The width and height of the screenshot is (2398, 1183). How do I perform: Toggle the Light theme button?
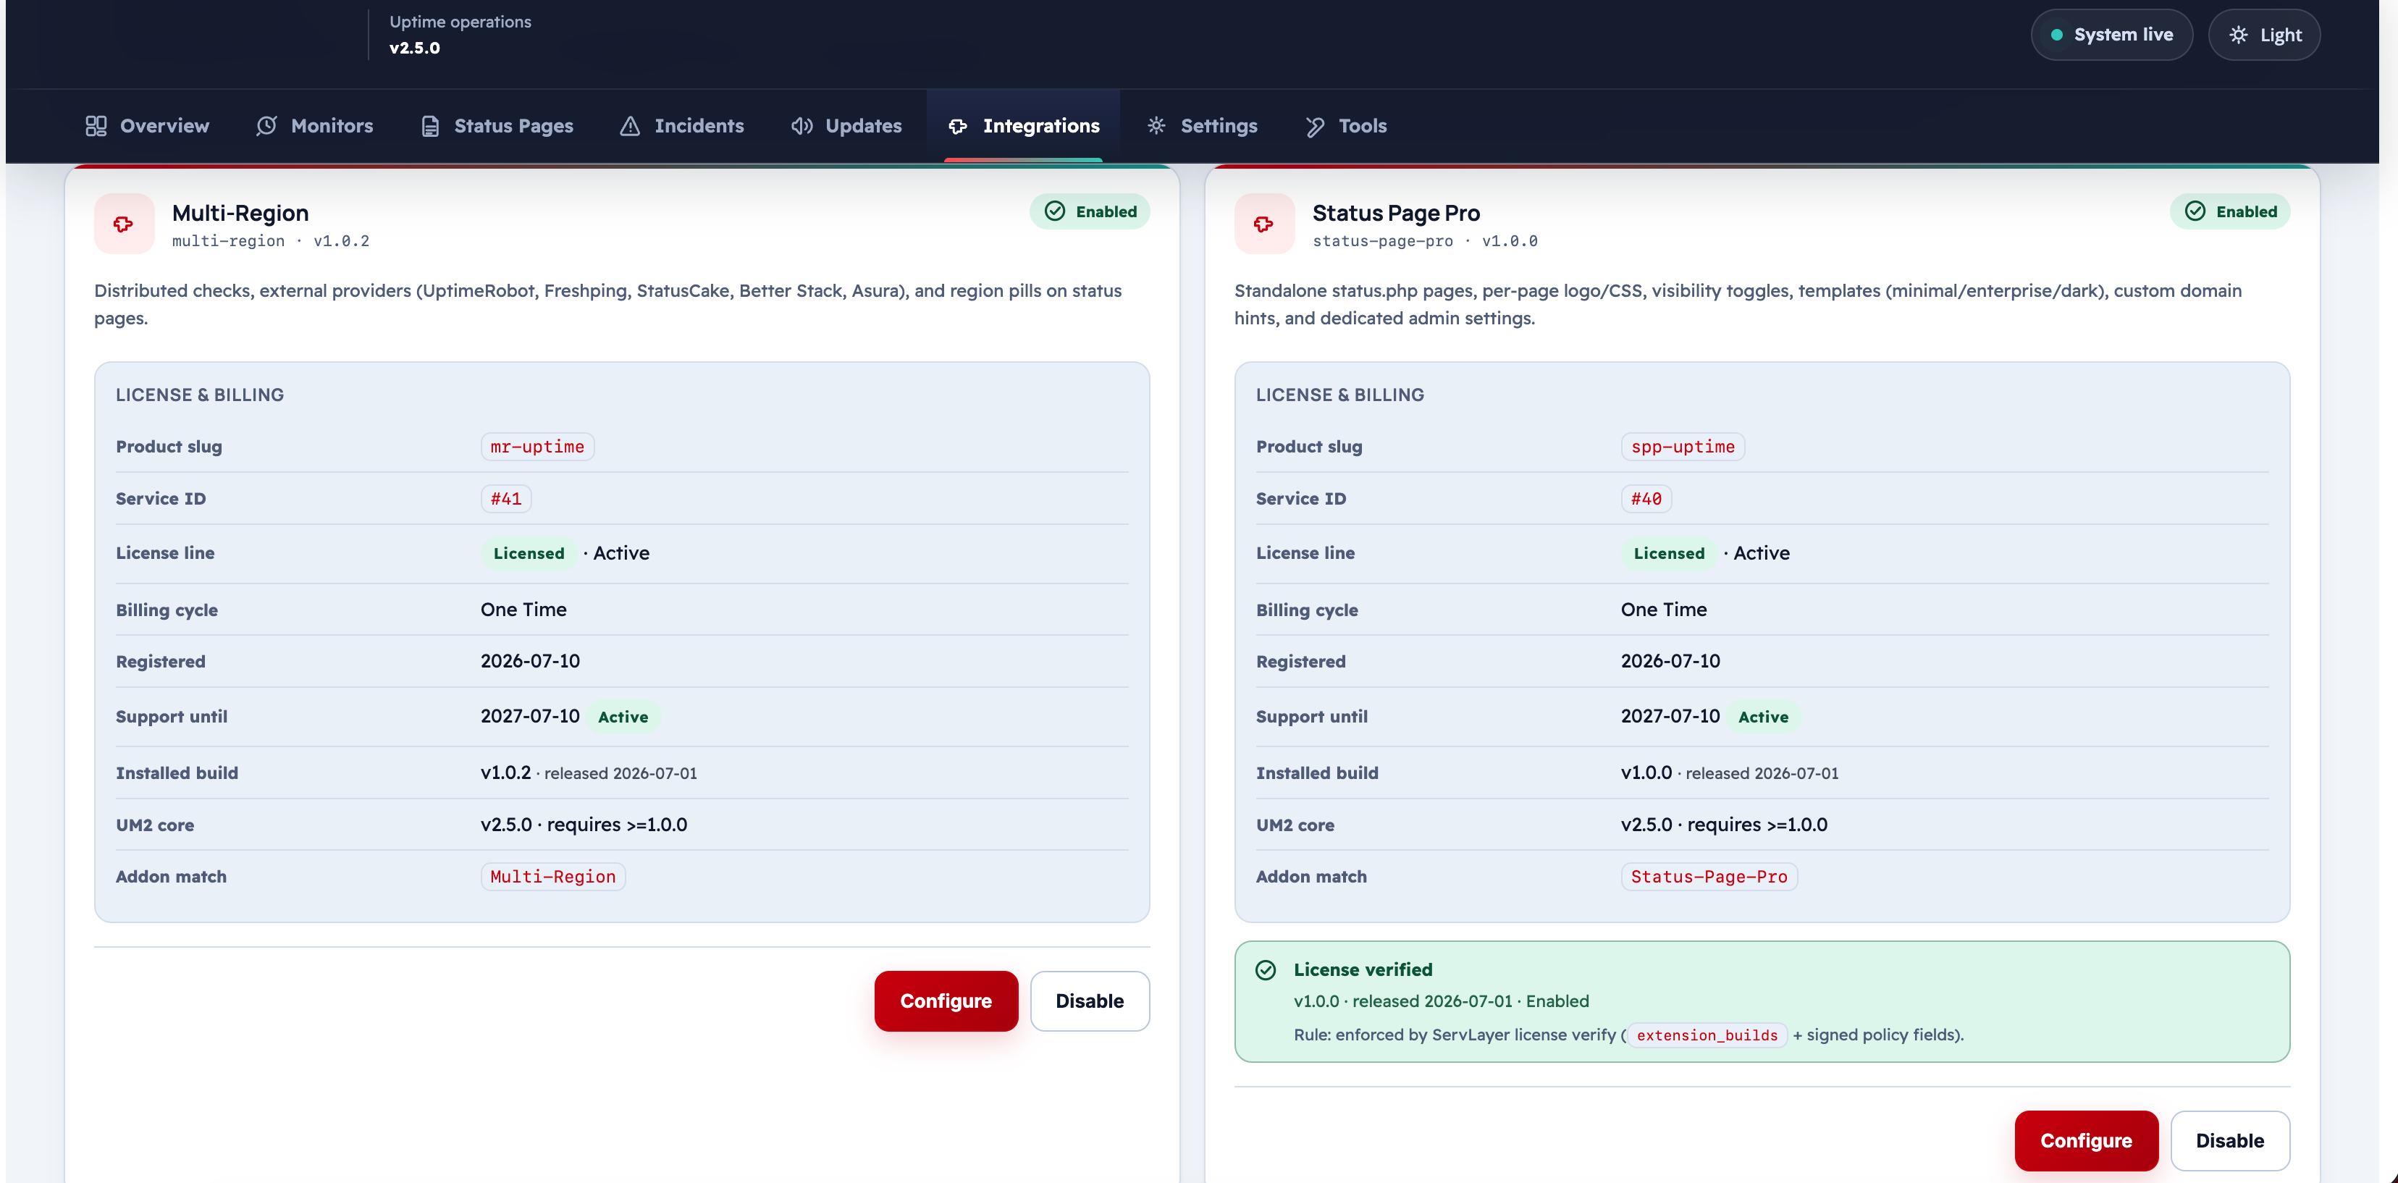[x=2264, y=35]
